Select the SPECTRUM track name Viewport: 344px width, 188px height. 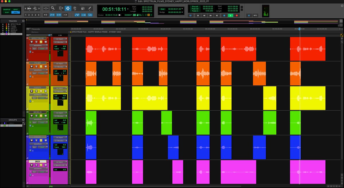pyautogui.click(x=38, y=38)
